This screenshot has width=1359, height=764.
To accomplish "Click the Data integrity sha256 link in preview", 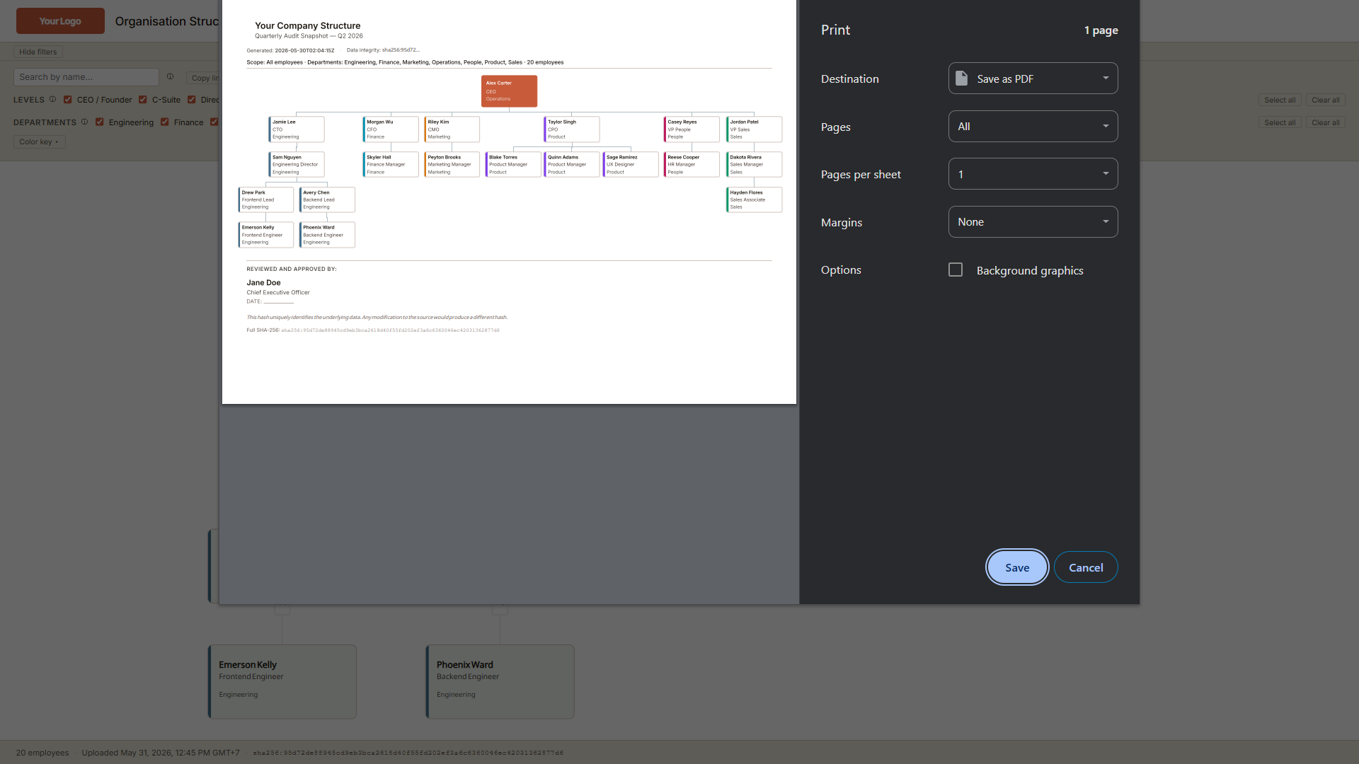I will [x=401, y=50].
